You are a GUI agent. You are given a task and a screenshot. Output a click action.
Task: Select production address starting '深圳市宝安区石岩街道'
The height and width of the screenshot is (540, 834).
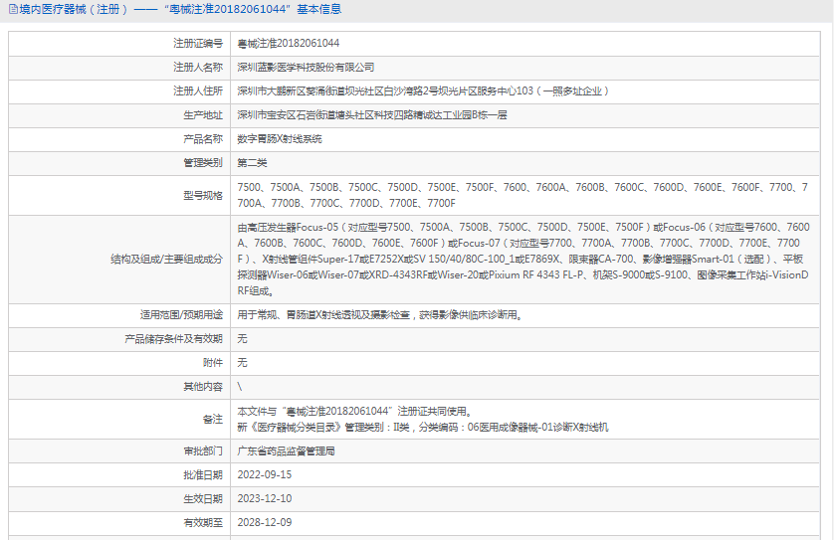[x=372, y=115]
